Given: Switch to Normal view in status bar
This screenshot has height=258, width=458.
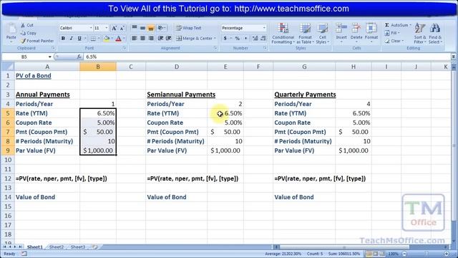Looking at the screenshot, I should click(x=369, y=254).
